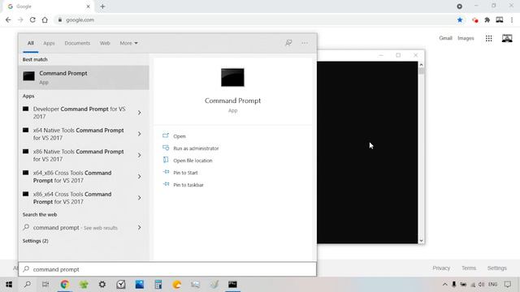
Task: Click the search feedback icon
Action: tap(288, 43)
